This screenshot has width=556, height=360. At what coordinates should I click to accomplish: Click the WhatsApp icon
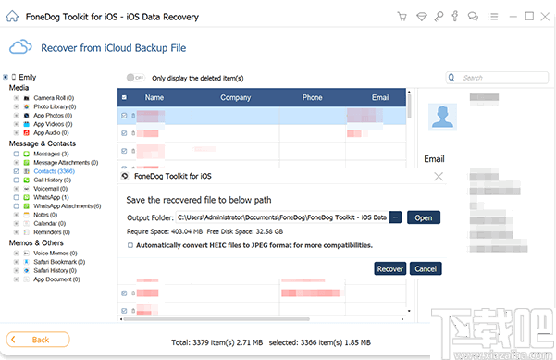[26, 197]
